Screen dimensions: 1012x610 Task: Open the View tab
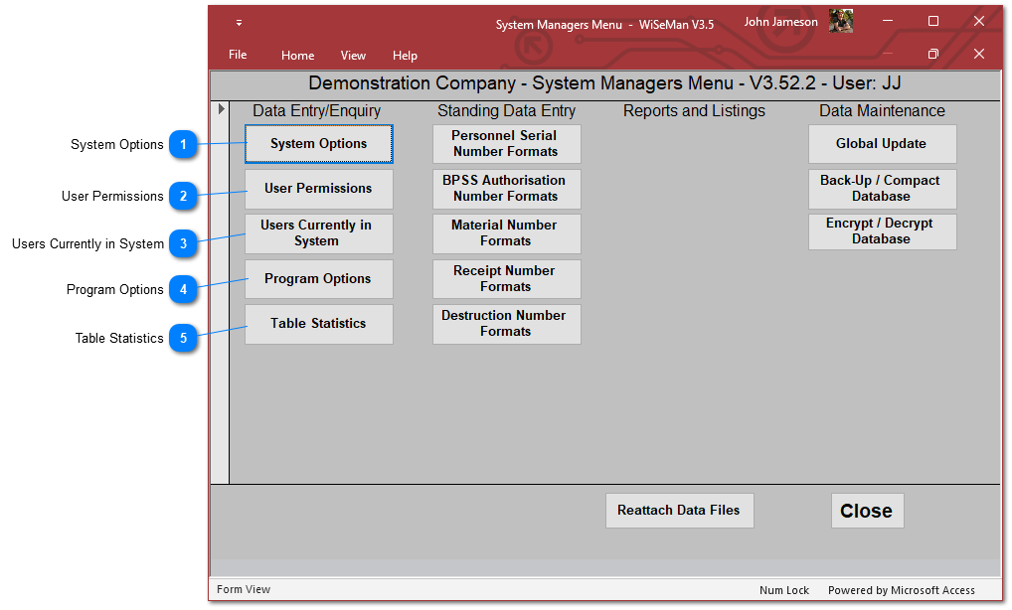coord(353,56)
